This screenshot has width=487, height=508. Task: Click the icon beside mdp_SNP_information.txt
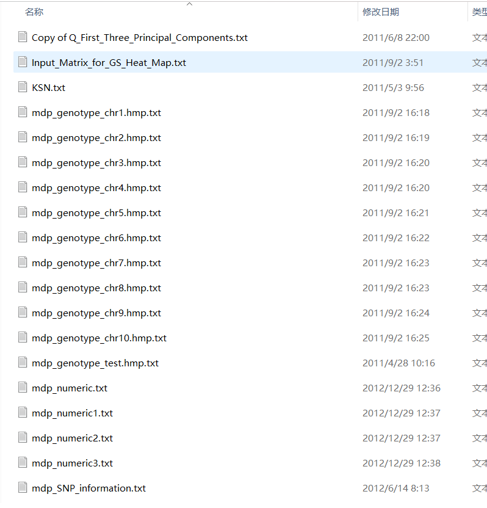pyautogui.click(x=23, y=487)
